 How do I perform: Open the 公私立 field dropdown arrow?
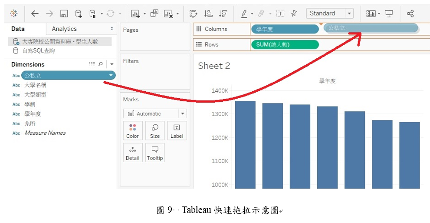[x=111, y=75]
